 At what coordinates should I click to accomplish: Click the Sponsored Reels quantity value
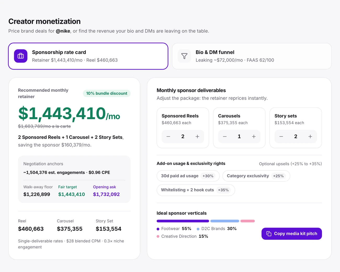tap(183, 137)
